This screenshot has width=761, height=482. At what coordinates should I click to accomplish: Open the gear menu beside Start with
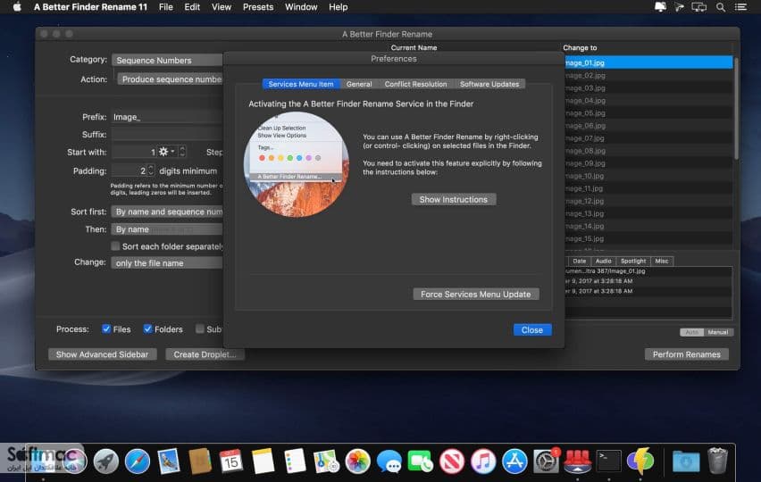[166, 152]
